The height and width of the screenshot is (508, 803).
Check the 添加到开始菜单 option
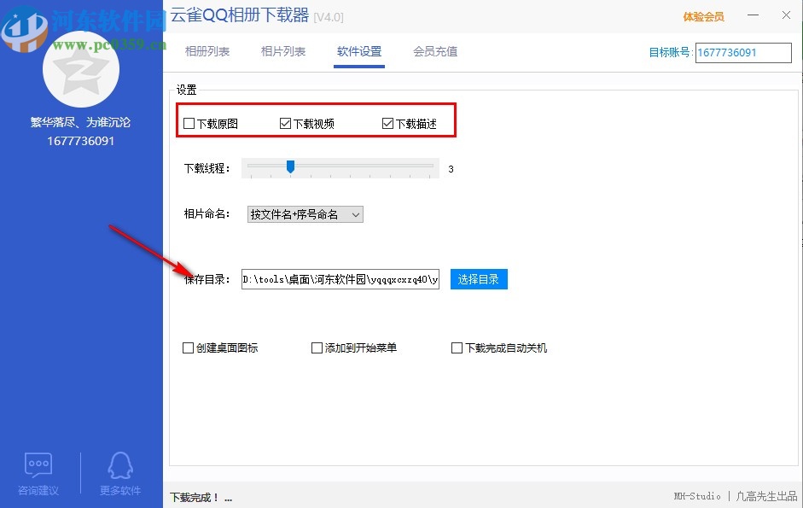point(317,347)
